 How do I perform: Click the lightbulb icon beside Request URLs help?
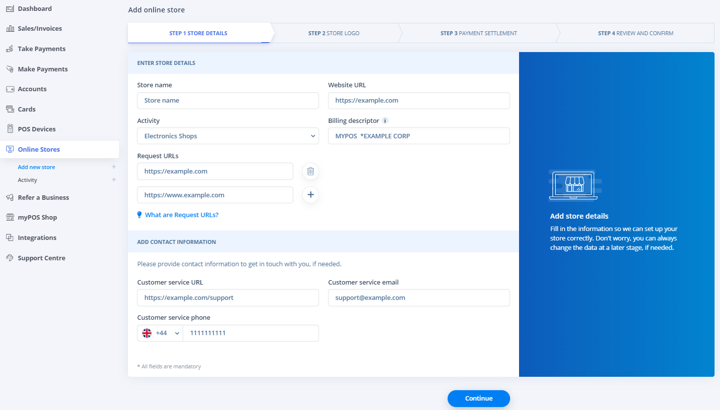[x=139, y=215]
